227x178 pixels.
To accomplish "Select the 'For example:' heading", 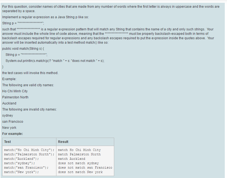I will click(9, 133).
